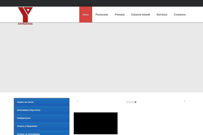Open Horario de Actividades link
The image size is (203, 135).
pos(42,133)
